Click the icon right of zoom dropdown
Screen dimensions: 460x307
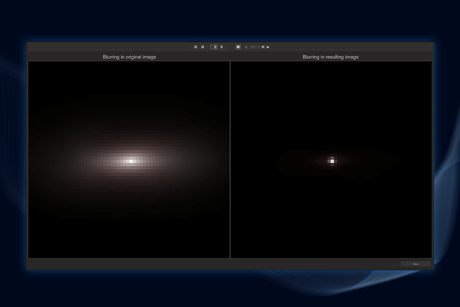(x=263, y=47)
